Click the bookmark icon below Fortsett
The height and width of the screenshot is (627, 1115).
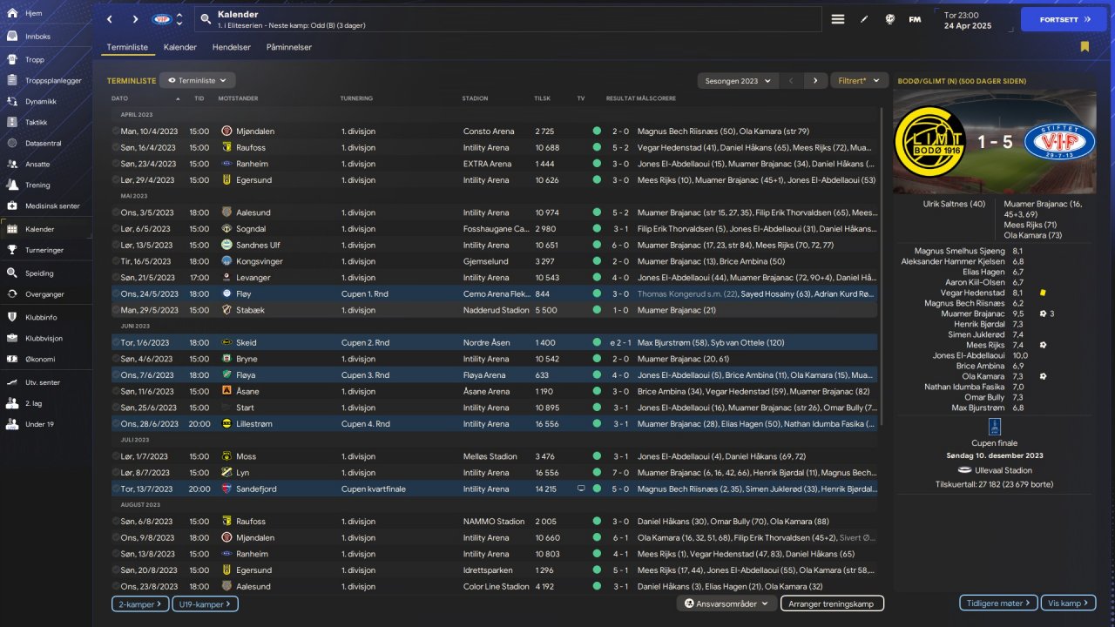tap(1085, 47)
